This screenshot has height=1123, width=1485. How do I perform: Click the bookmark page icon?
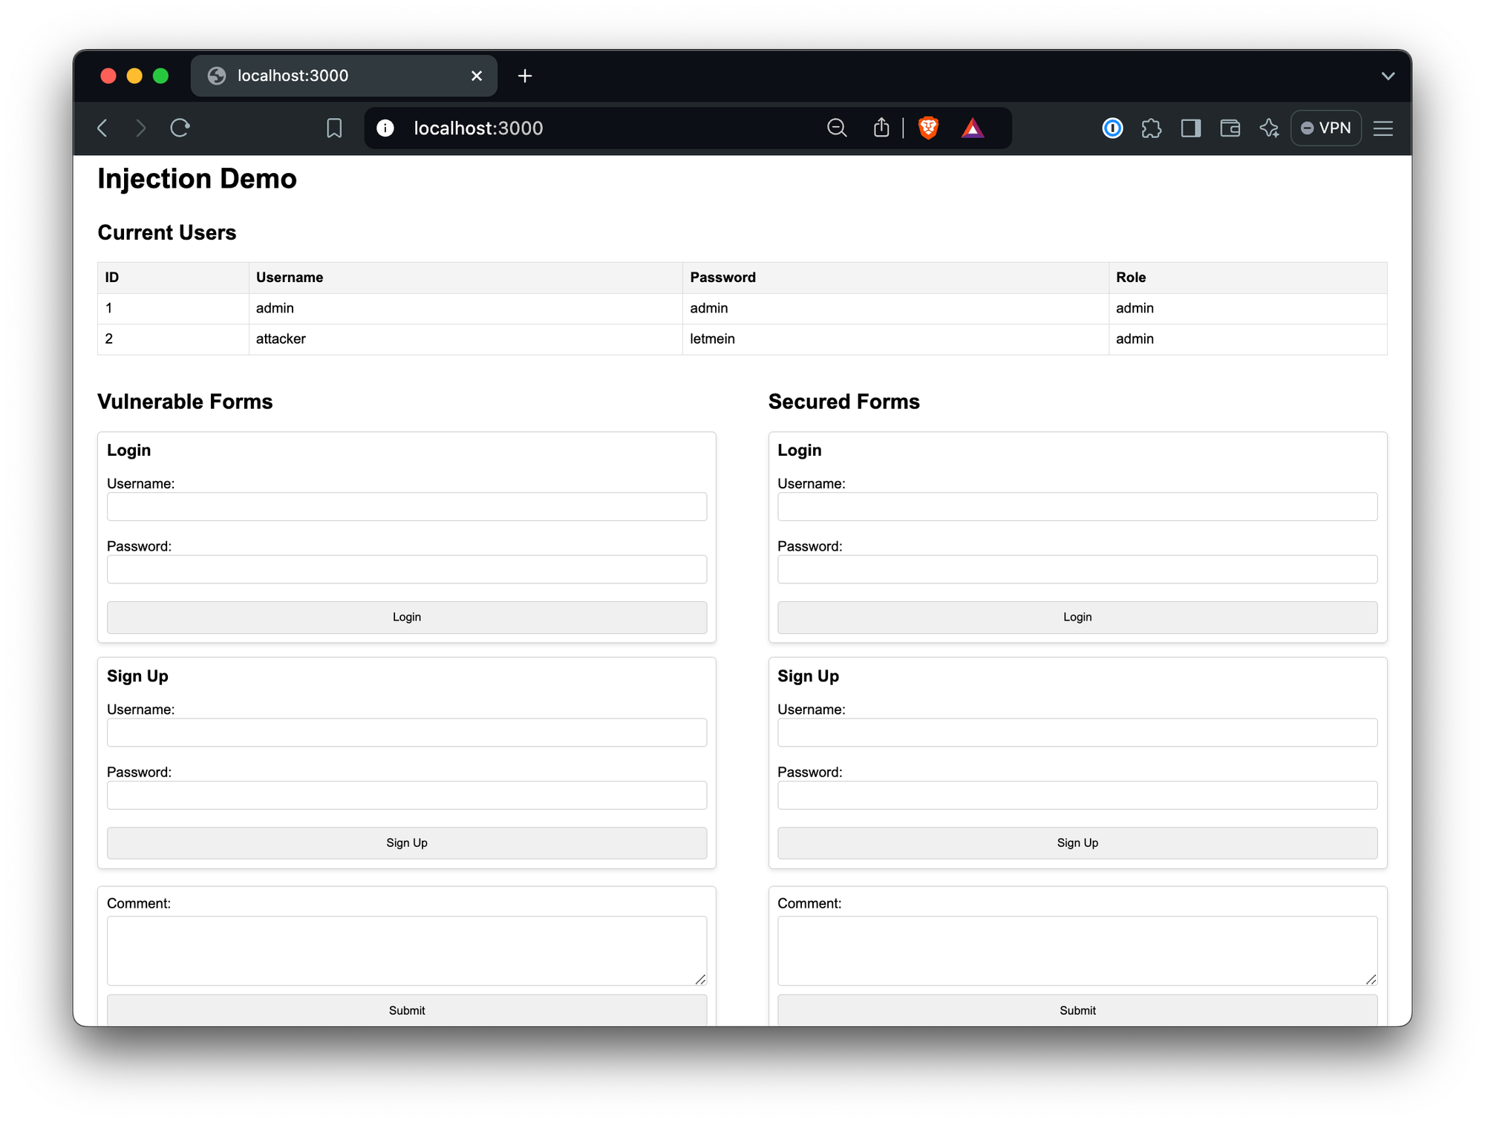(334, 128)
